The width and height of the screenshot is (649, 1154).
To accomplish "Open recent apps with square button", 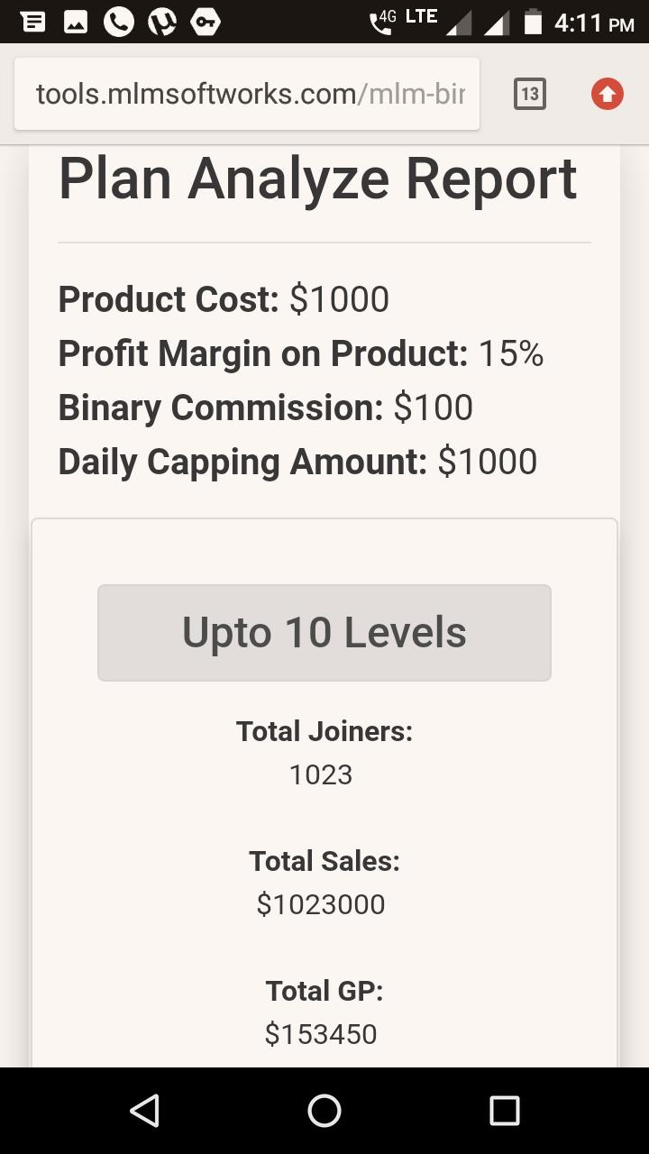I will coord(505,1111).
